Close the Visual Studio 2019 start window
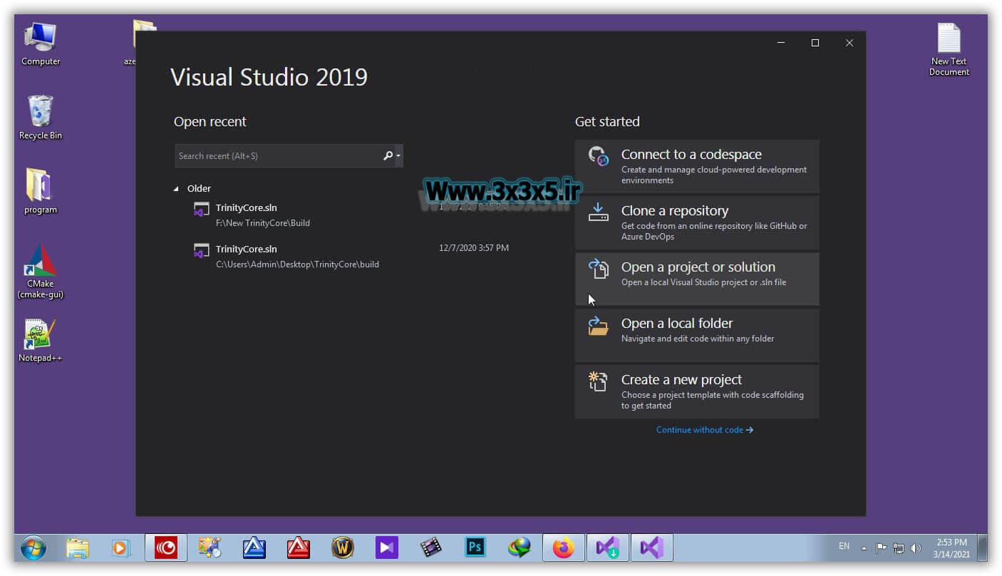 (x=849, y=43)
